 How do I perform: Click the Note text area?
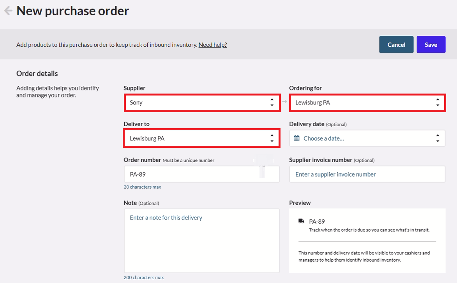(202, 241)
